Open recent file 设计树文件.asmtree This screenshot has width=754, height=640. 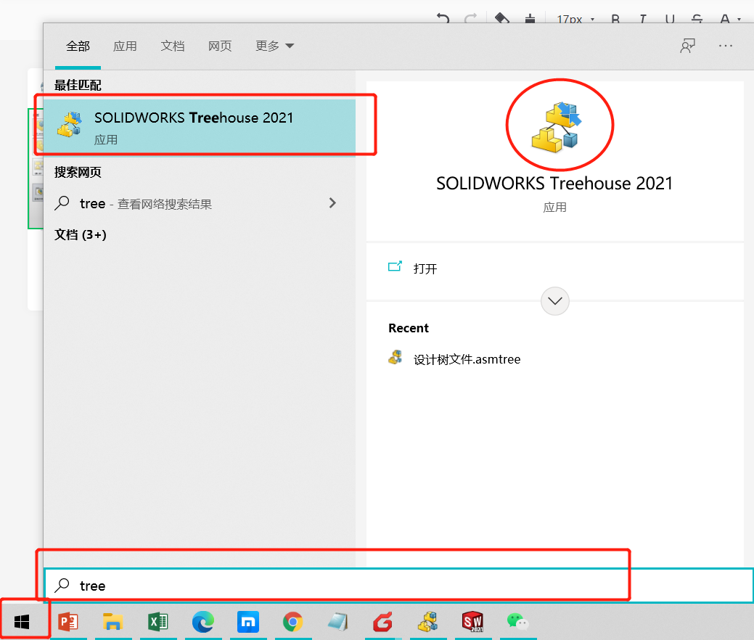pos(454,358)
